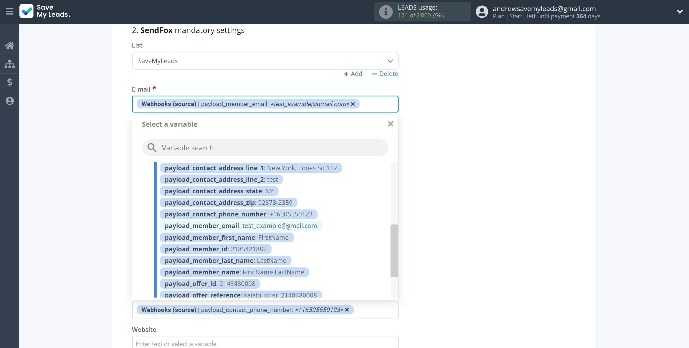Click the LEADS usage info icon

pyautogui.click(x=386, y=12)
